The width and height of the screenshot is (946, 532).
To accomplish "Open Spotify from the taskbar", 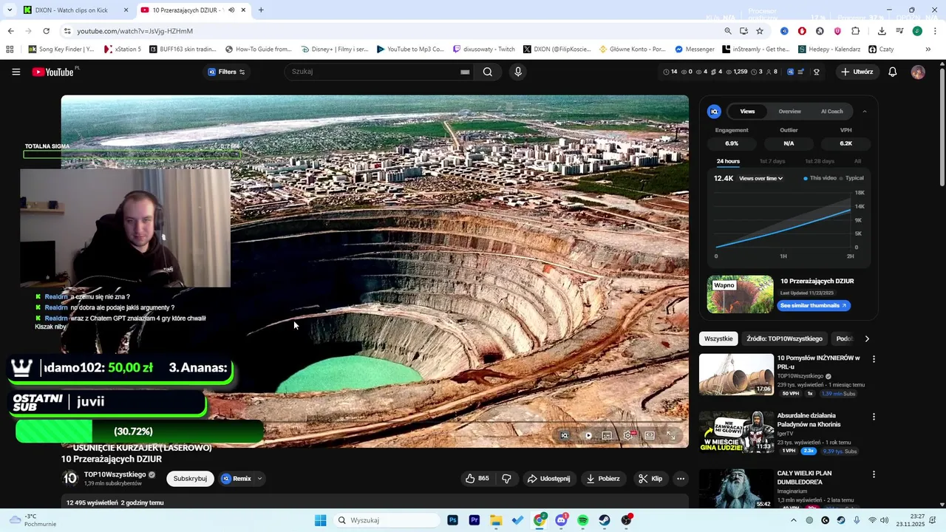I will click(x=582, y=520).
